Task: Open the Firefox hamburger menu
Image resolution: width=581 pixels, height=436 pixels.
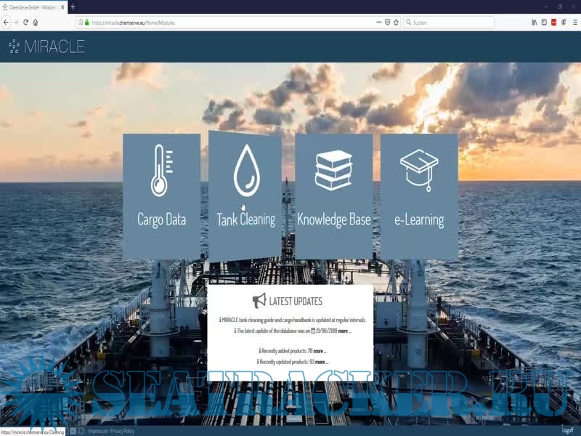Action: 574,23
